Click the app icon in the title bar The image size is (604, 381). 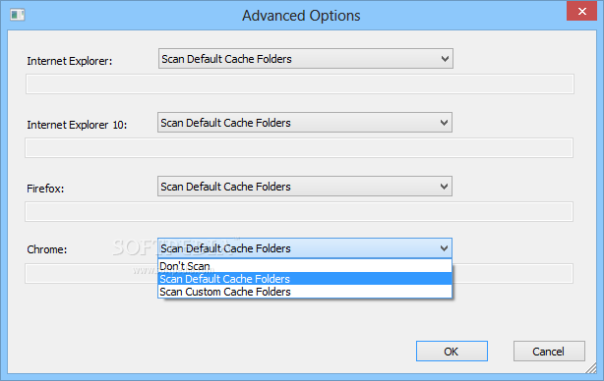click(x=18, y=15)
